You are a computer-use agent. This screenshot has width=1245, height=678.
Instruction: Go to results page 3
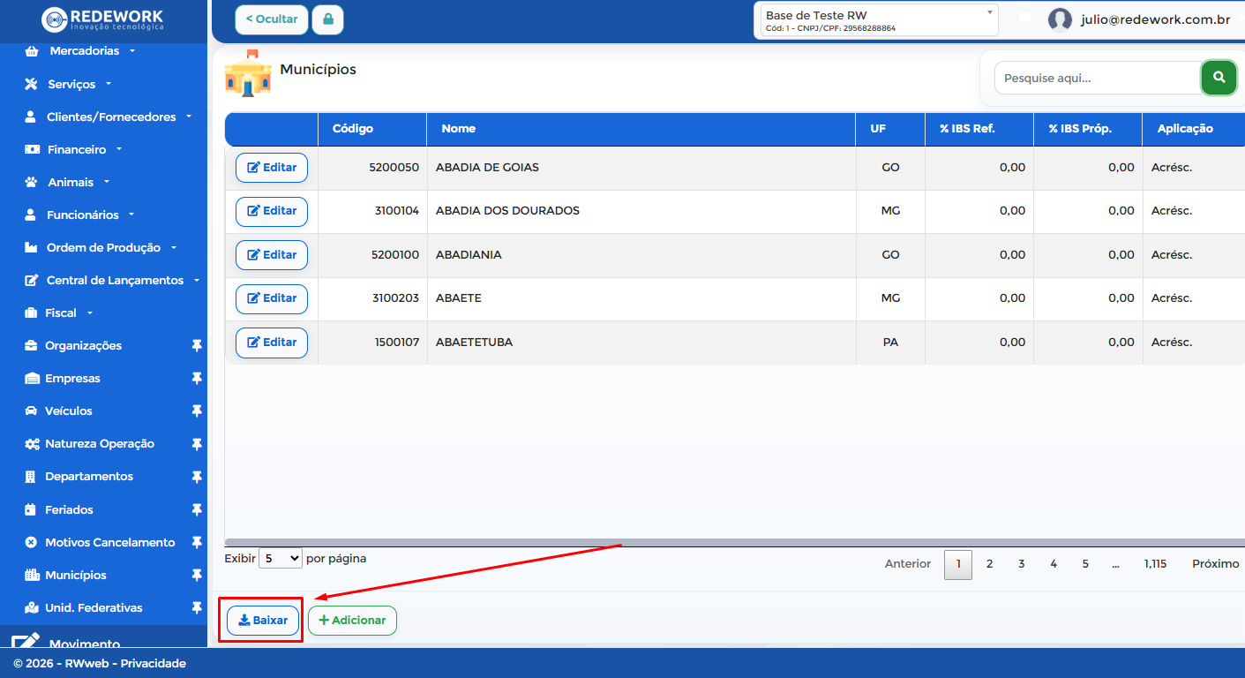click(1022, 564)
